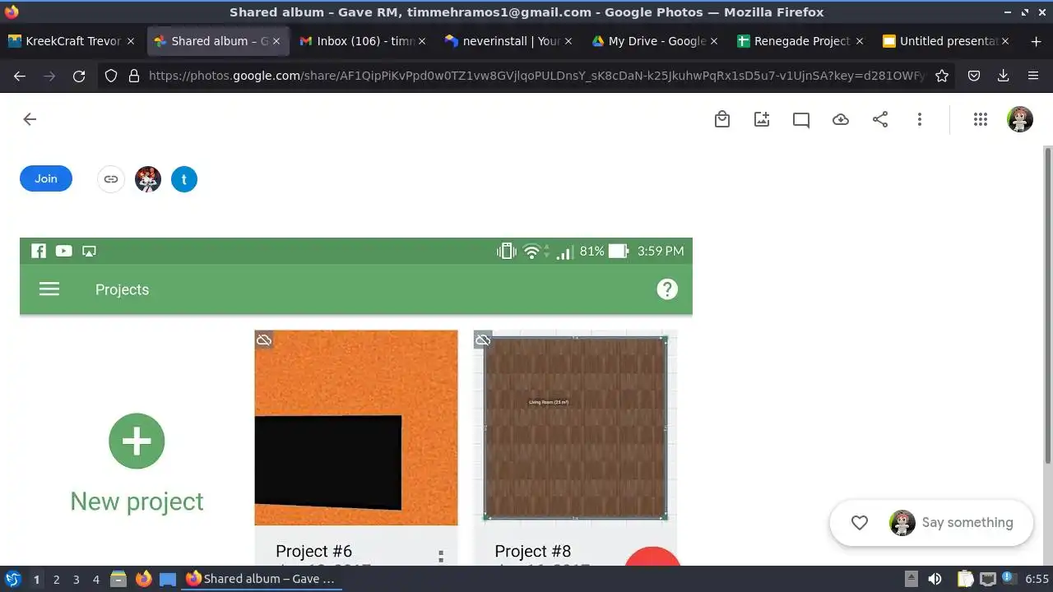Open the file manager taskbar icon

click(118, 579)
